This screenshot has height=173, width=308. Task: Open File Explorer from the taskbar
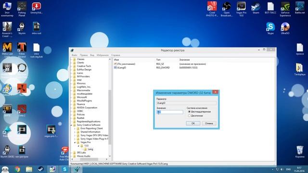[x=29, y=169]
